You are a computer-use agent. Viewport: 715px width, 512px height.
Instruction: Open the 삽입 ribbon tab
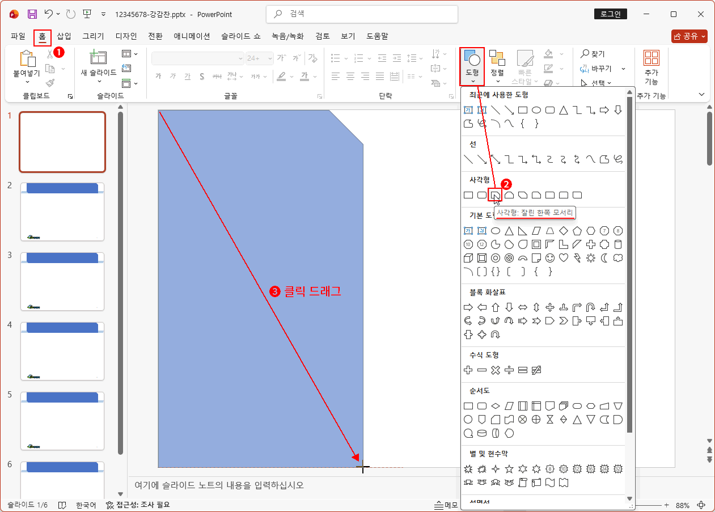[64, 36]
